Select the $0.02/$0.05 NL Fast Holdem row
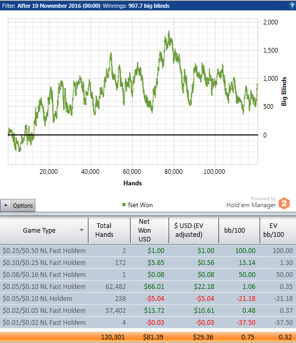 click(148, 311)
